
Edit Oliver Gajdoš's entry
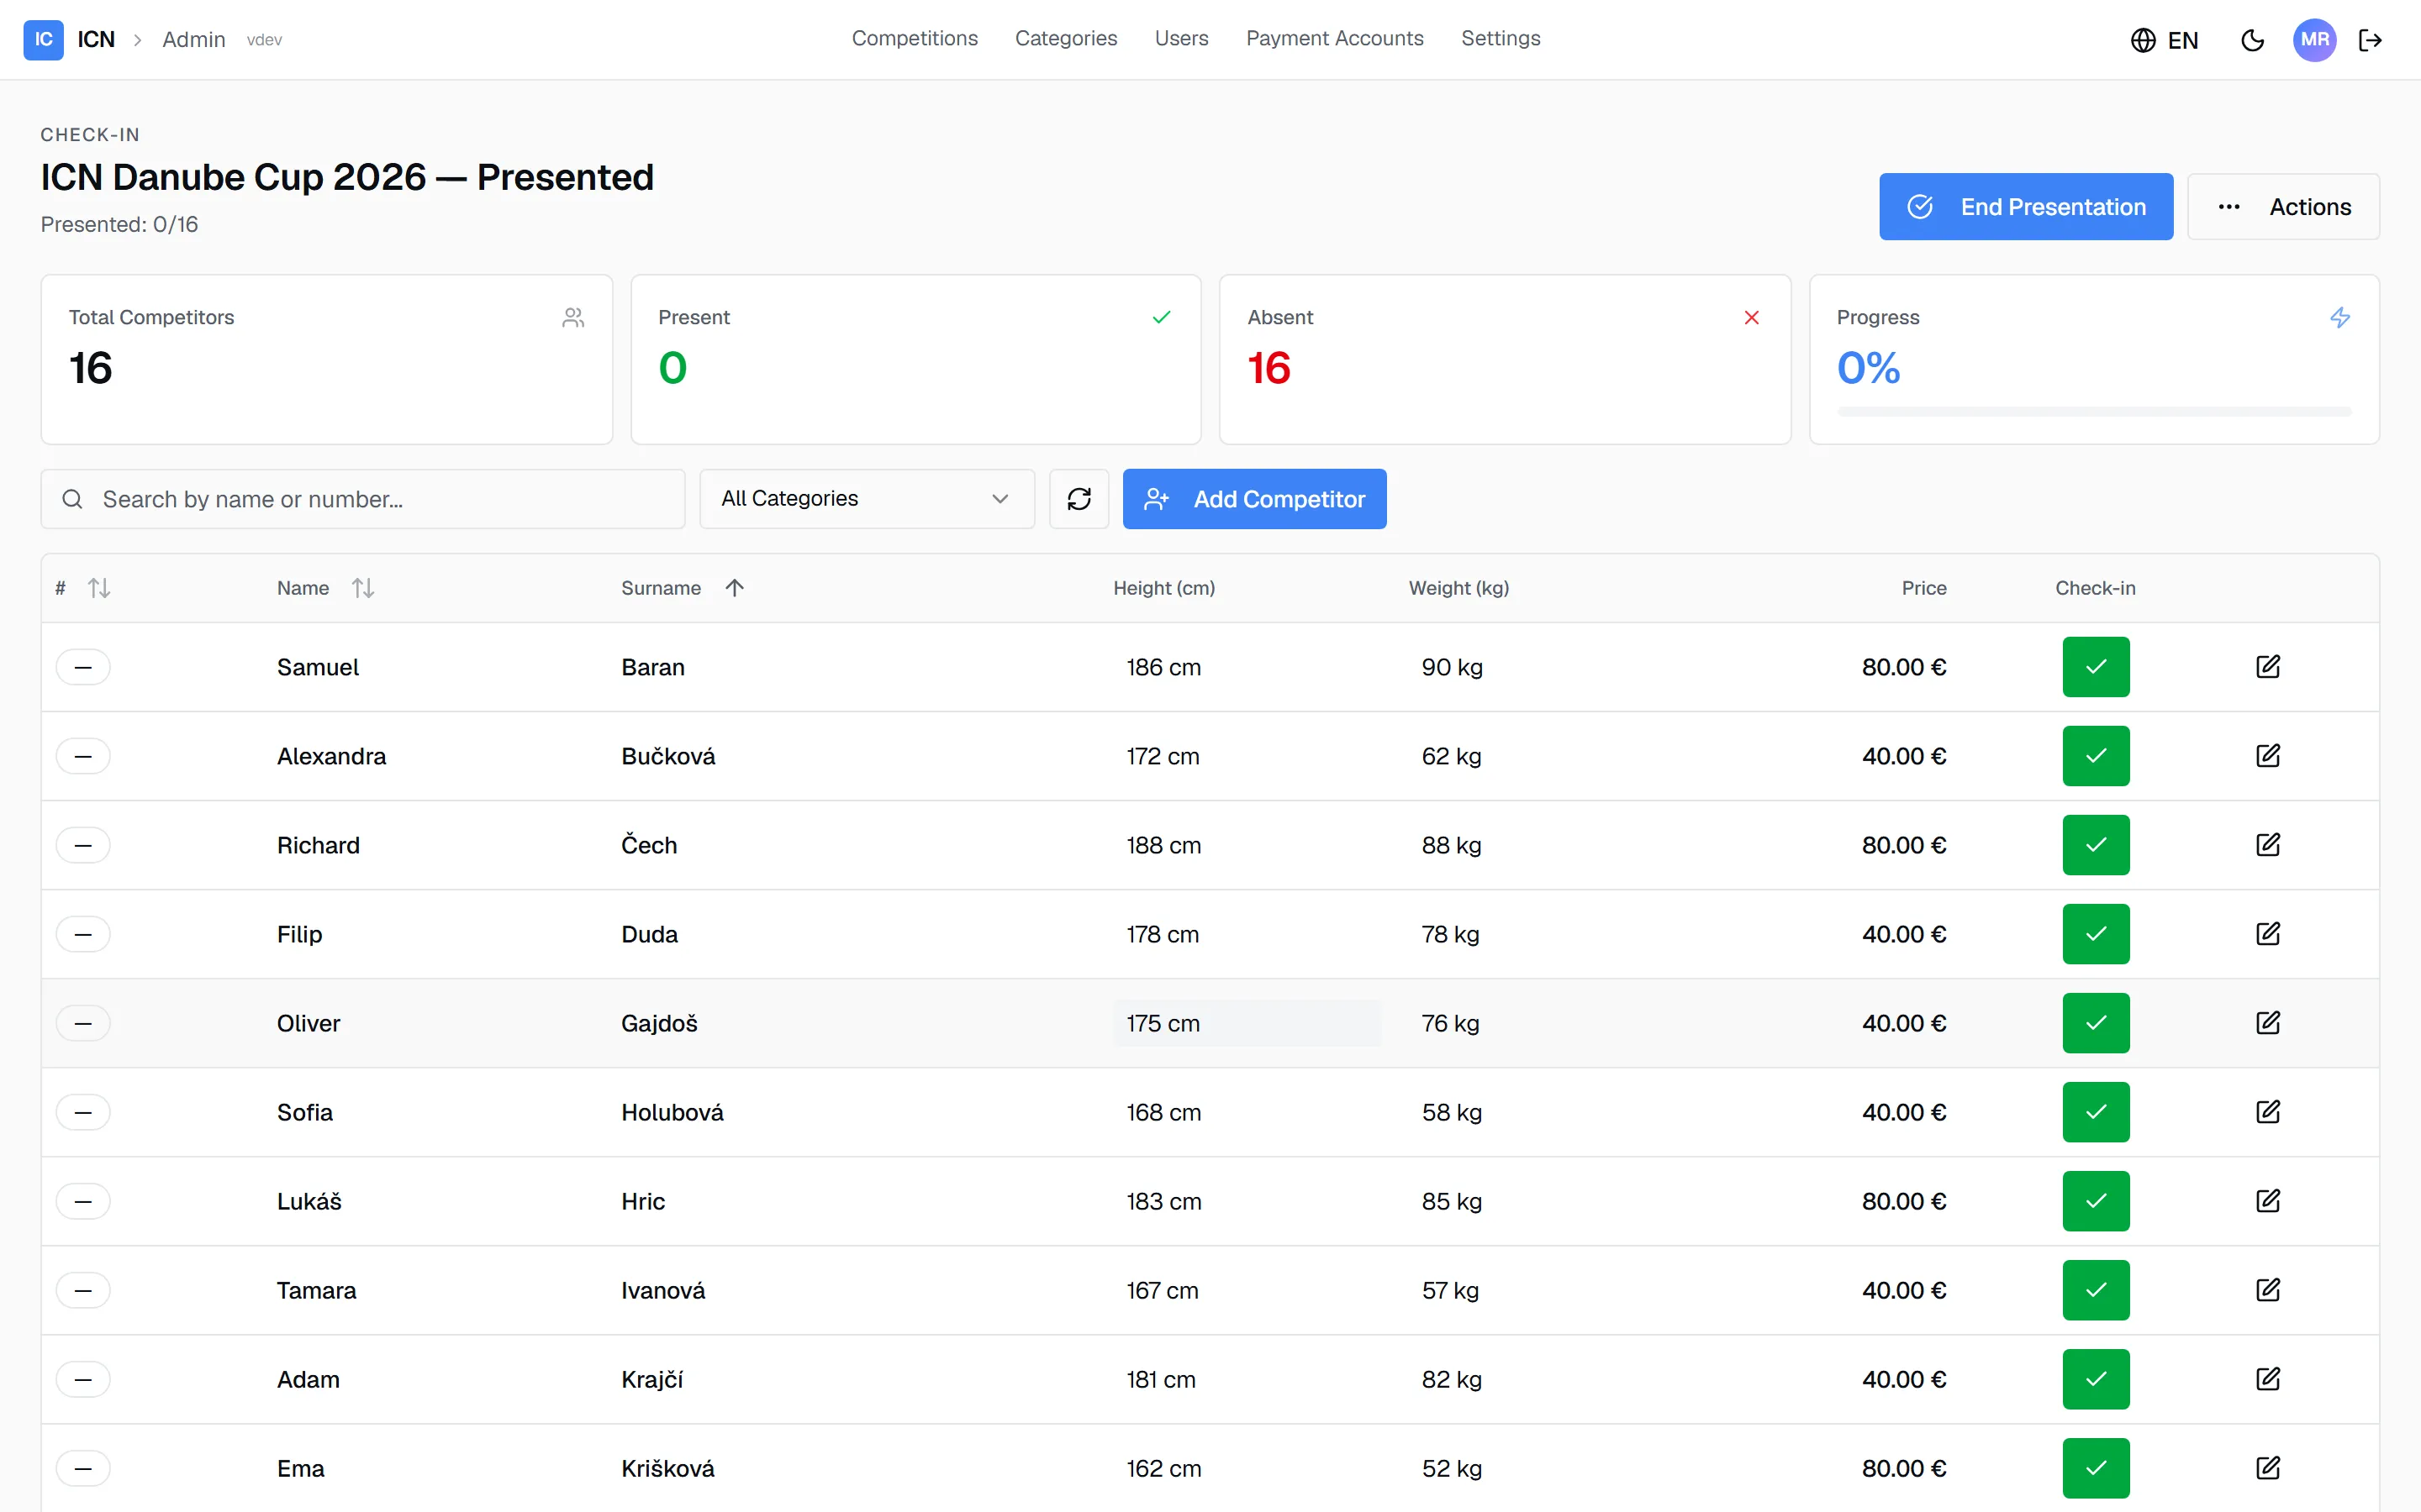click(2268, 1023)
